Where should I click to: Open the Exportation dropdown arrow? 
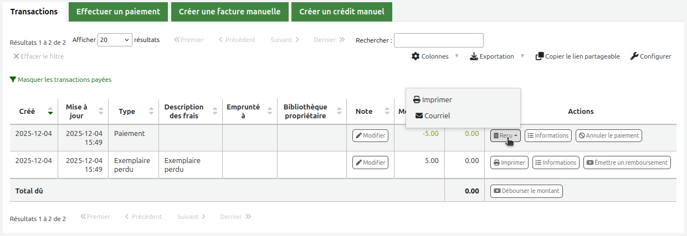click(x=522, y=56)
